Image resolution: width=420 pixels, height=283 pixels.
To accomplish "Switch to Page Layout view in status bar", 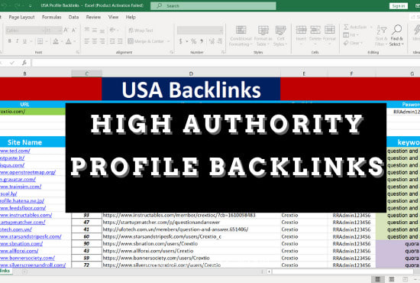I will tap(392, 279).
